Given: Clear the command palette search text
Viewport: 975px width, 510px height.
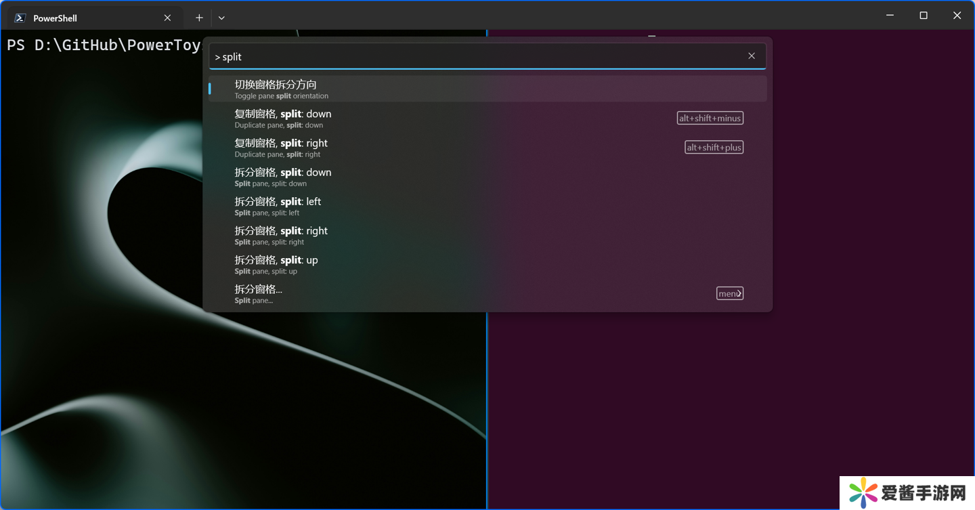Looking at the screenshot, I should coord(751,56).
